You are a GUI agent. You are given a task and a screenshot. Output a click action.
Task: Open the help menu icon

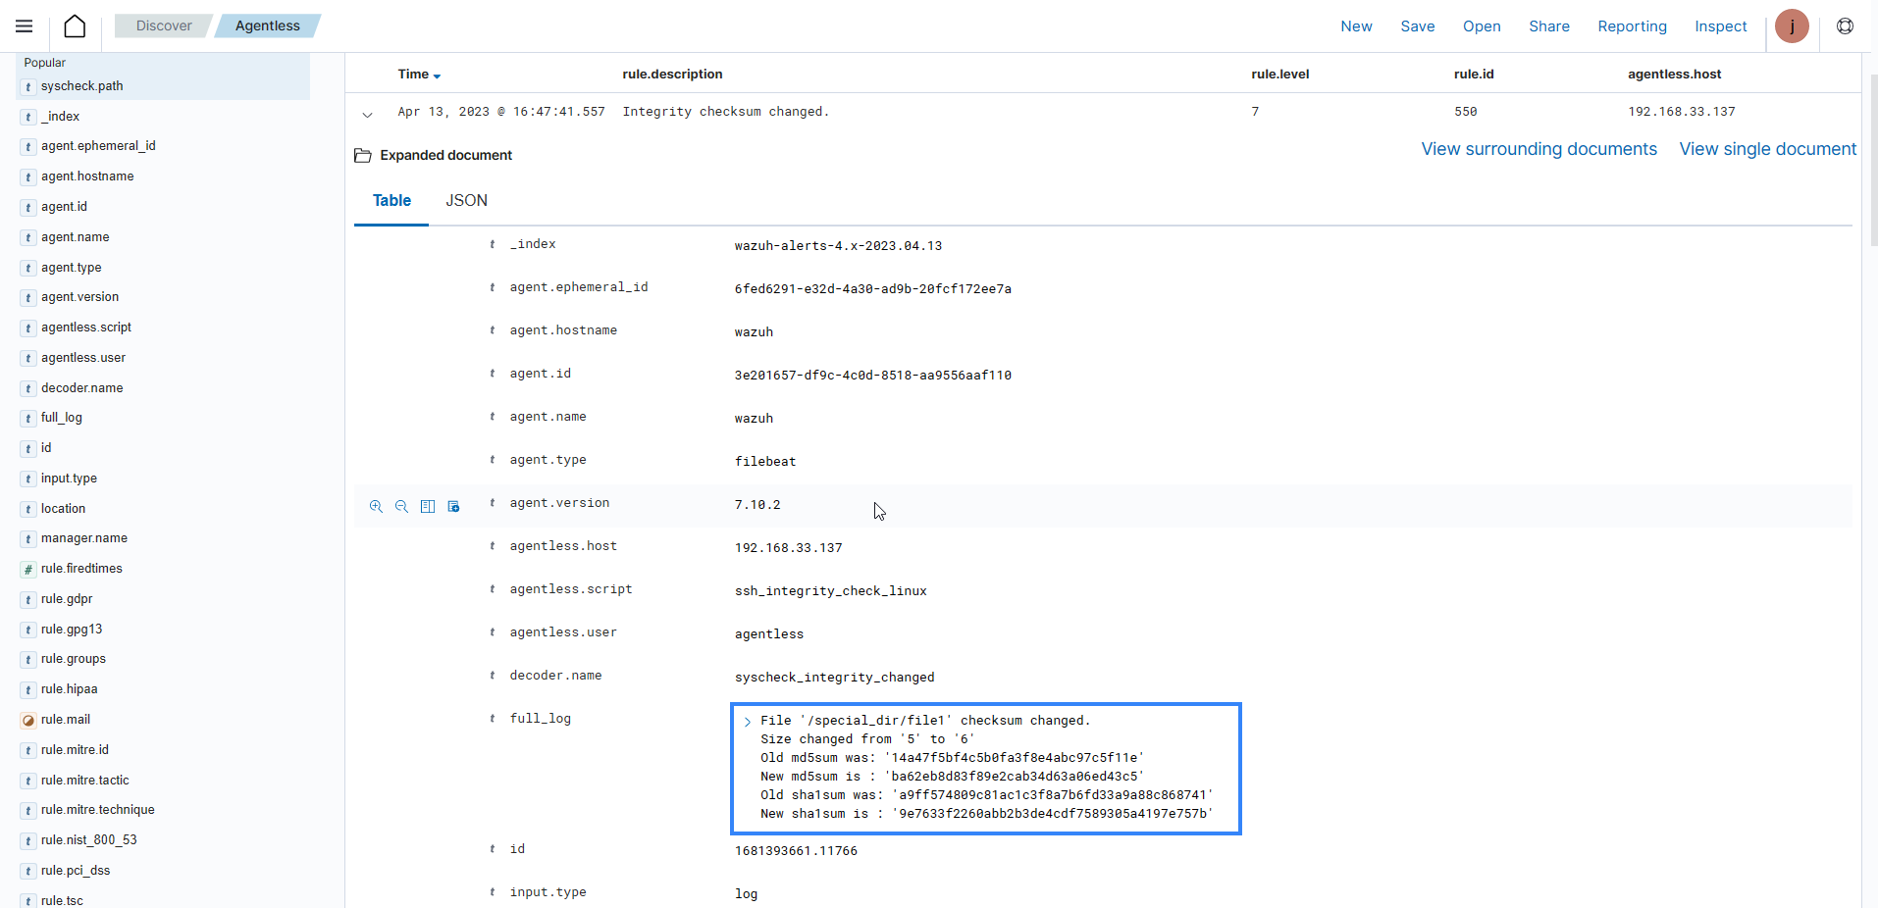point(1845,26)
